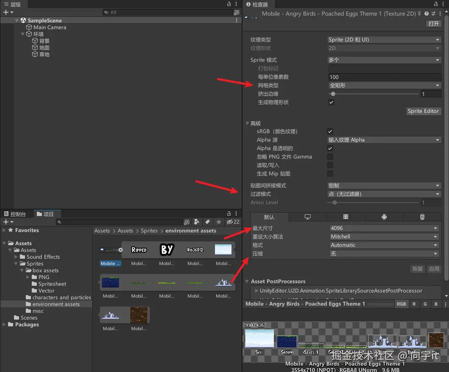Image resolution: width=449 pixels, height=372 pixels.
Task: Click the favorites star icon in Project toolbar
Action: pos(218,222)
